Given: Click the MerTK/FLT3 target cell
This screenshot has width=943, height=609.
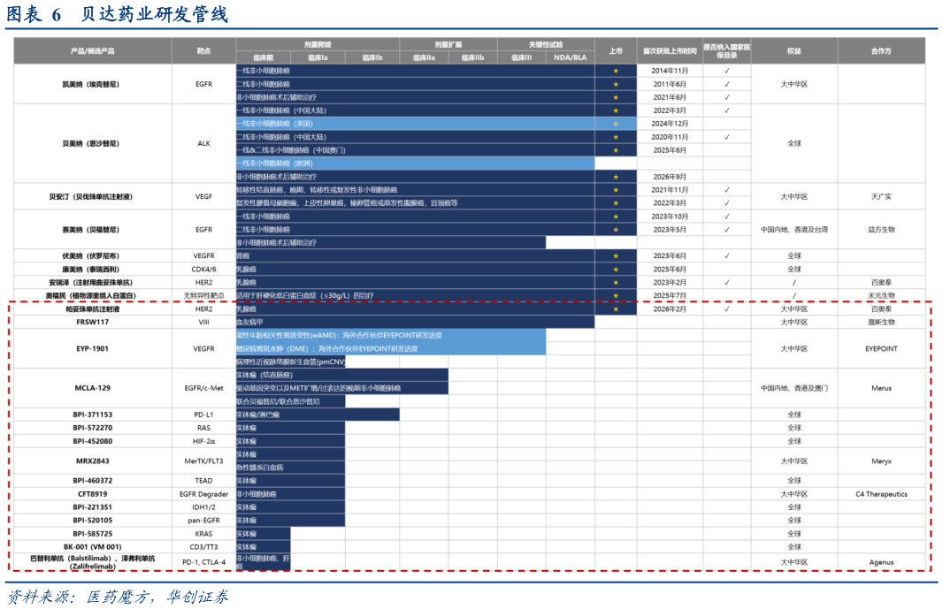Looking at the screenshot, I should tap(203, 461).
